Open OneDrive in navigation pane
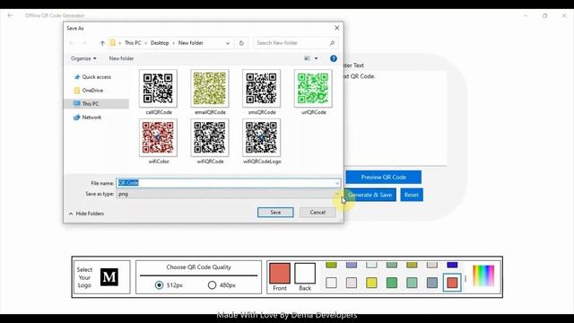The image size is (574, 323). 89,91
